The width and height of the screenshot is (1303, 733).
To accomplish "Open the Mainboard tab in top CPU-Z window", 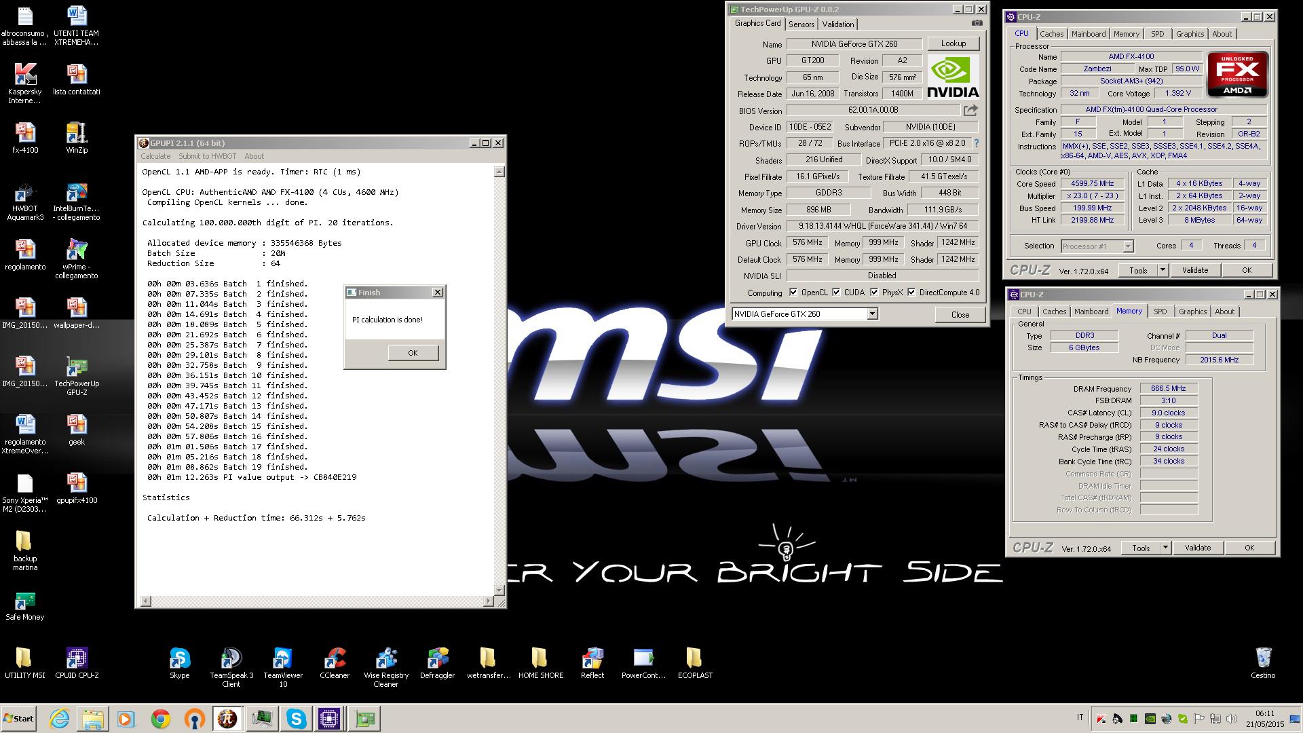I will [x=1089, y=34].
